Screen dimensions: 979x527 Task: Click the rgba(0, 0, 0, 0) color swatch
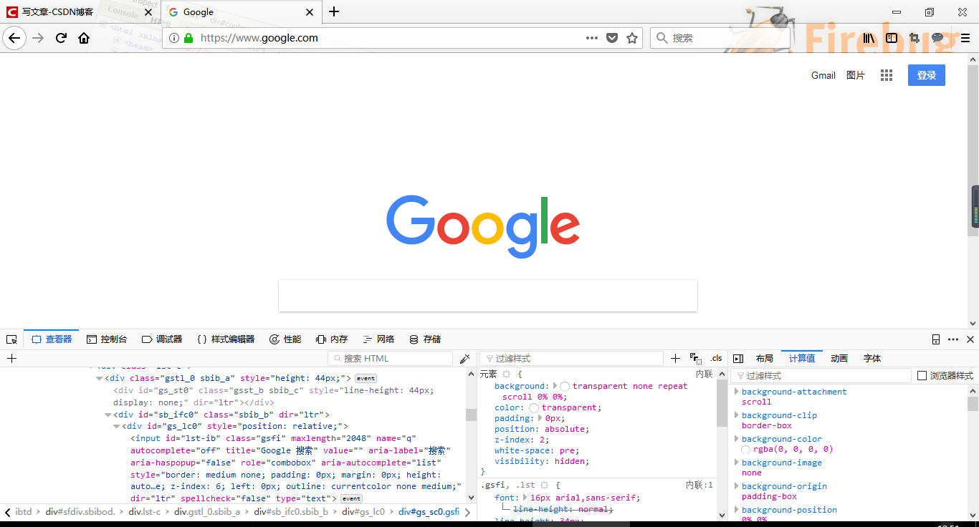pos(746,450)
